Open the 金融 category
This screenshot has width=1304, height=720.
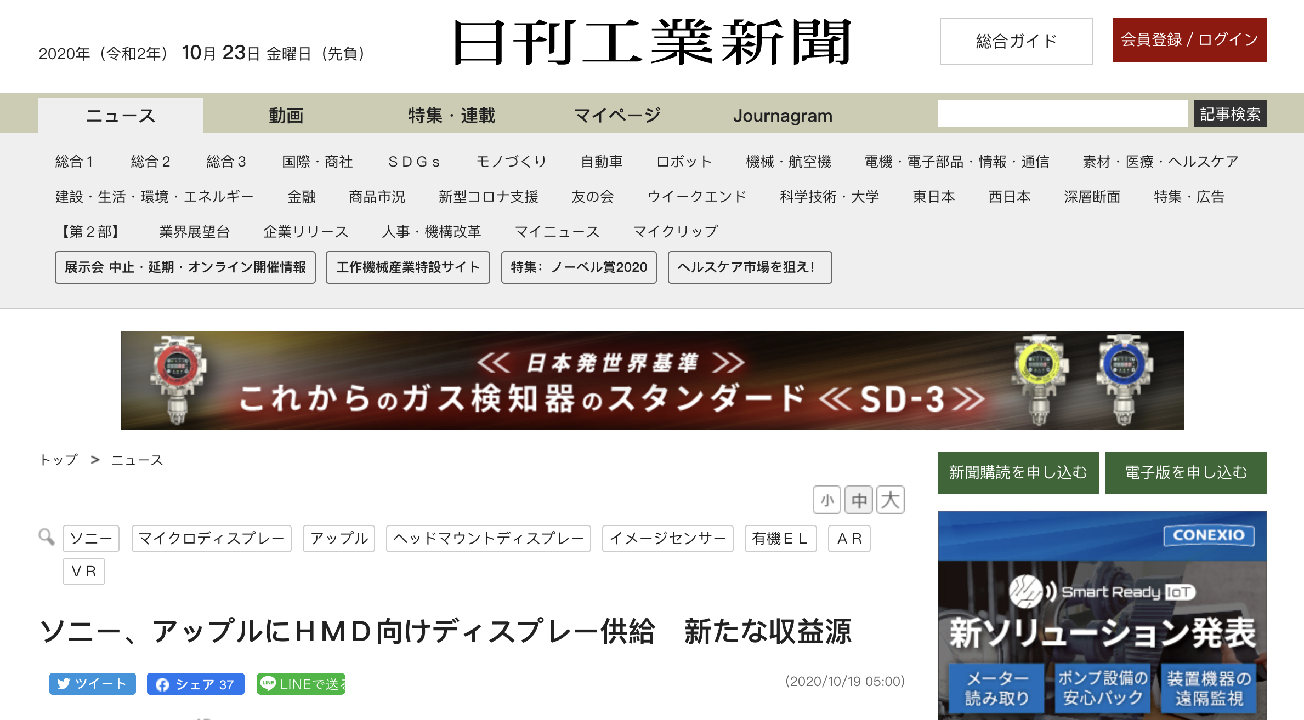pyautogui.click(x=302, y=197)
